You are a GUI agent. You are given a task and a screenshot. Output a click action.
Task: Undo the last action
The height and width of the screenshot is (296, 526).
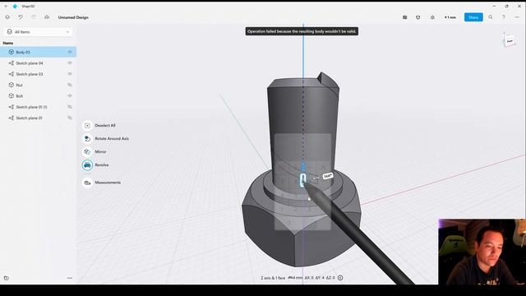[21, 17]
